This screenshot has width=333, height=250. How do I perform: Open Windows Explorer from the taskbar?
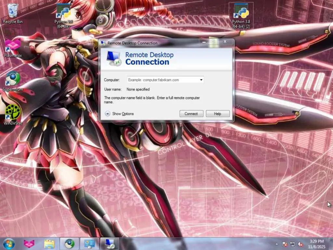pos(49,244)
